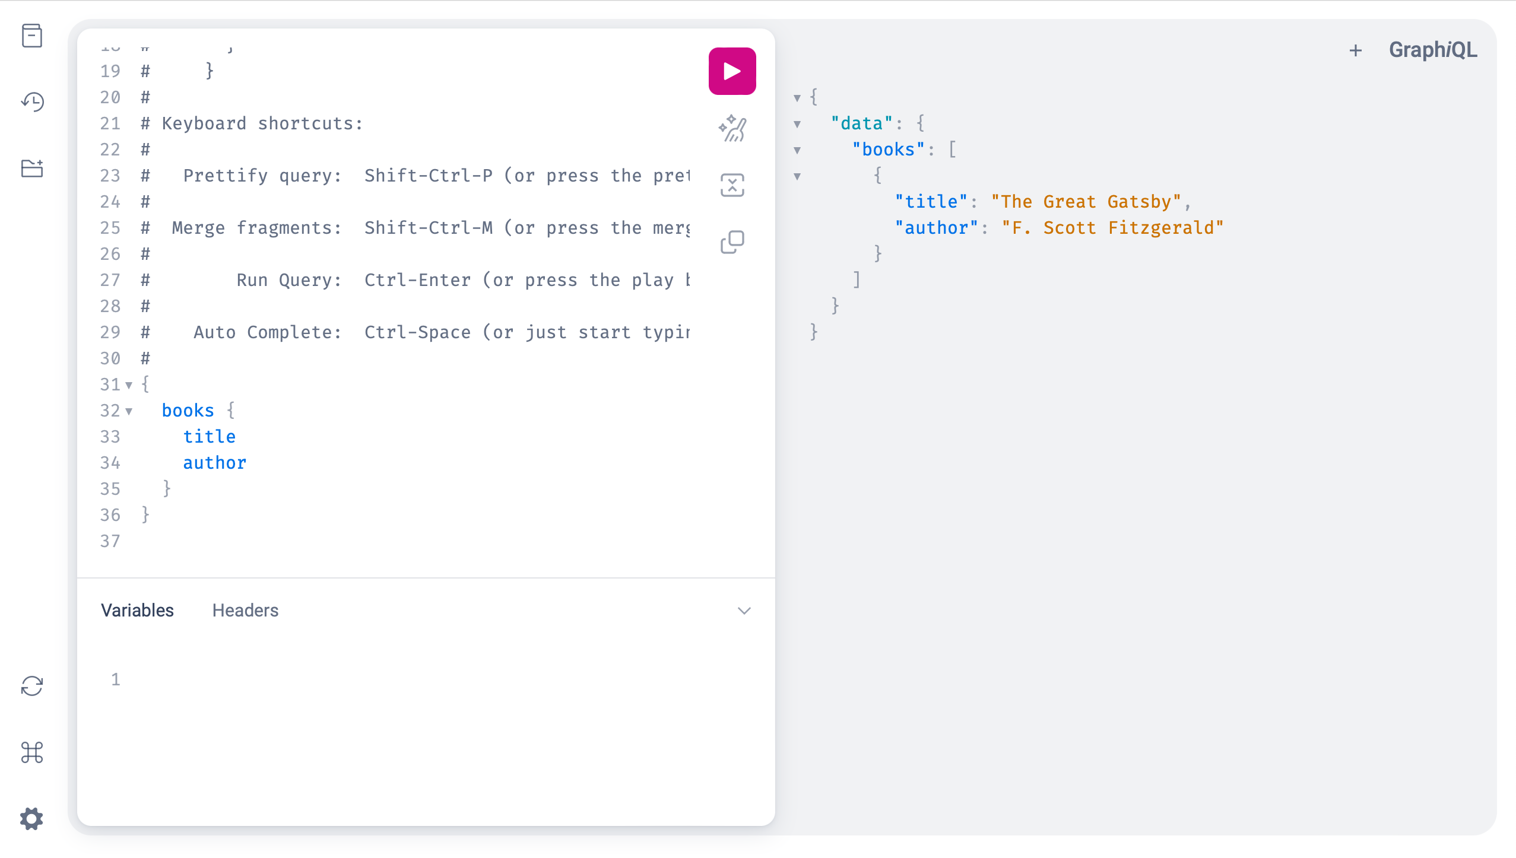This screenshot has width=1516, height=858.
Task: Place cursor on empty line 37
Action: (416, 541)
